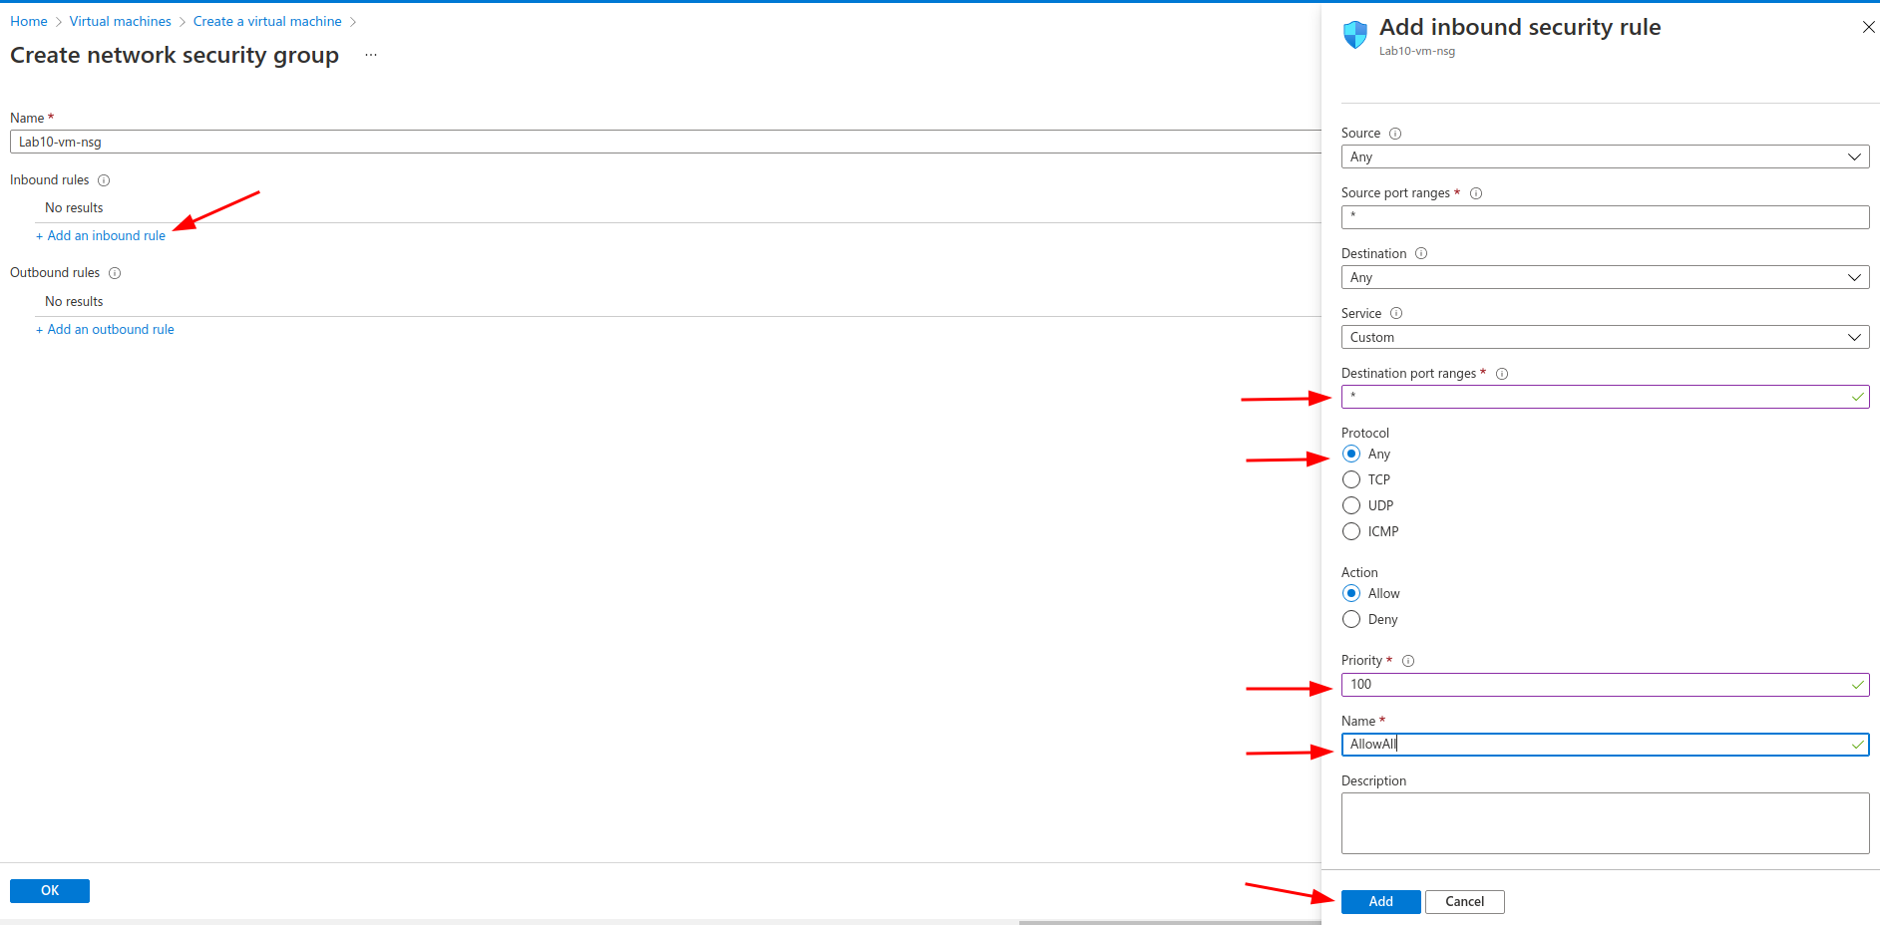Click the NSG Name field Lab10-vm-nsg
The image size is (1880, 925).
tap(665, 142)
